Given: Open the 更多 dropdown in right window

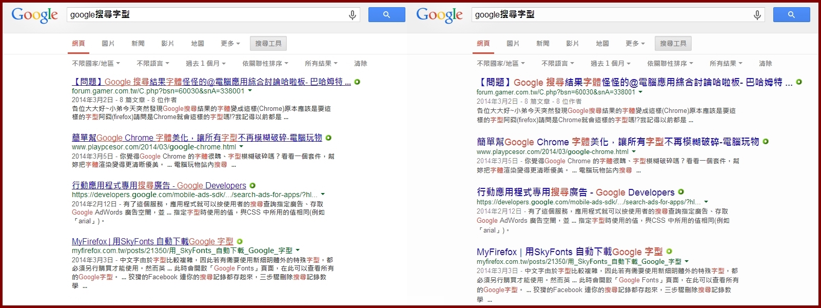Looking at the screenshot, I should coord(635,44).
